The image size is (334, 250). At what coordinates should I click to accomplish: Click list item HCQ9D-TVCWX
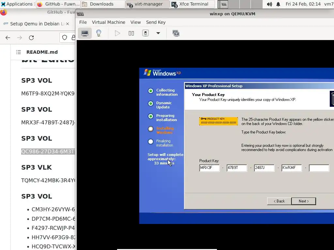[53, 246]
